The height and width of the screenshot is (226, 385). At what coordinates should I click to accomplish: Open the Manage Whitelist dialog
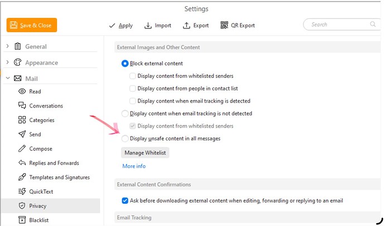coord(145,153)
